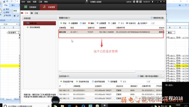Click 修改网络信息 modify network info

[98, 82]
